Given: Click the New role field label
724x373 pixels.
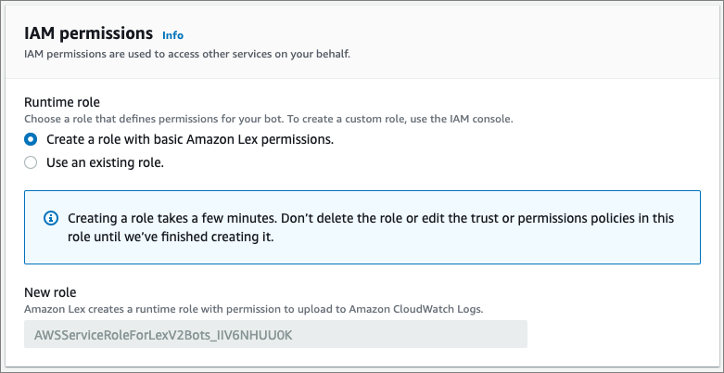Looking at the screenshot, I should tap(49, 292).
